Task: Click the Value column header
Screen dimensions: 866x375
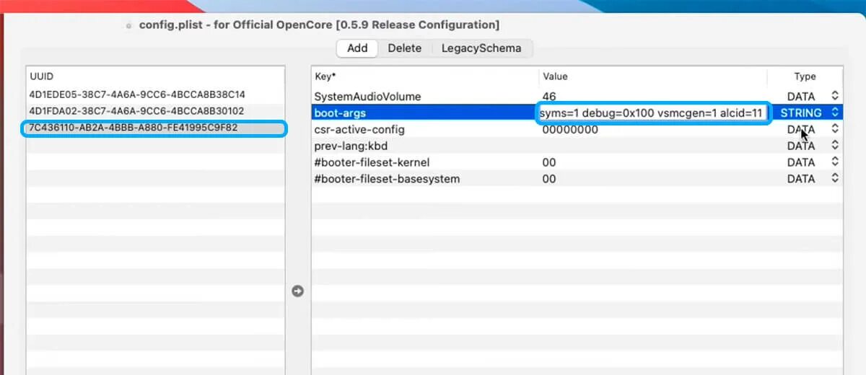Action: coord(556,76)
